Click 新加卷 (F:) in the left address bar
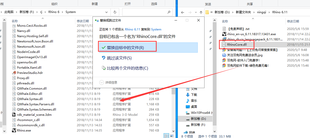The height and width of the screenshot is (138, 310). point(26,12)
